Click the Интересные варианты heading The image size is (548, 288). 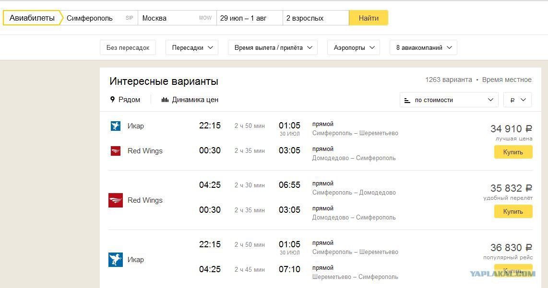(x=164, y=81)
